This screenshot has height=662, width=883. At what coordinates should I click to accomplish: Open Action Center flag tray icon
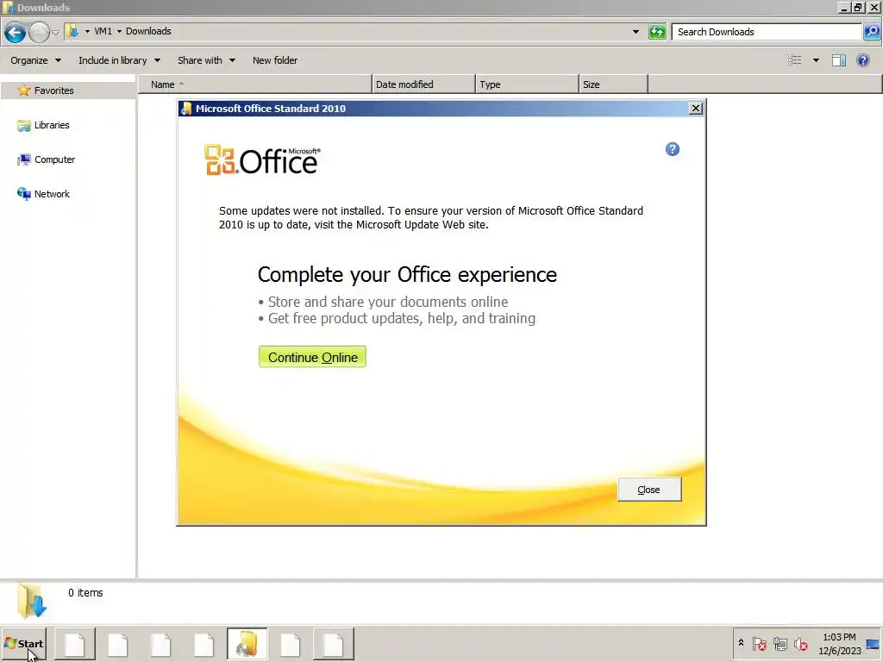[759, 643]
